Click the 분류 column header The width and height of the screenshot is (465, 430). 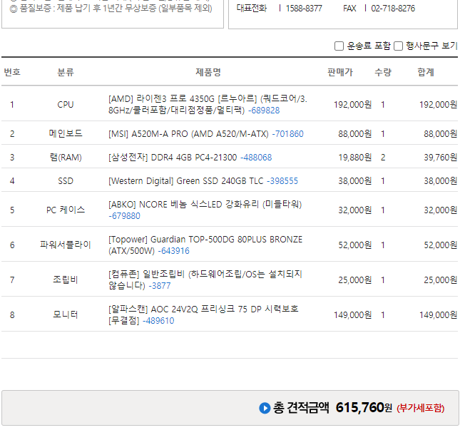(66, 72)
